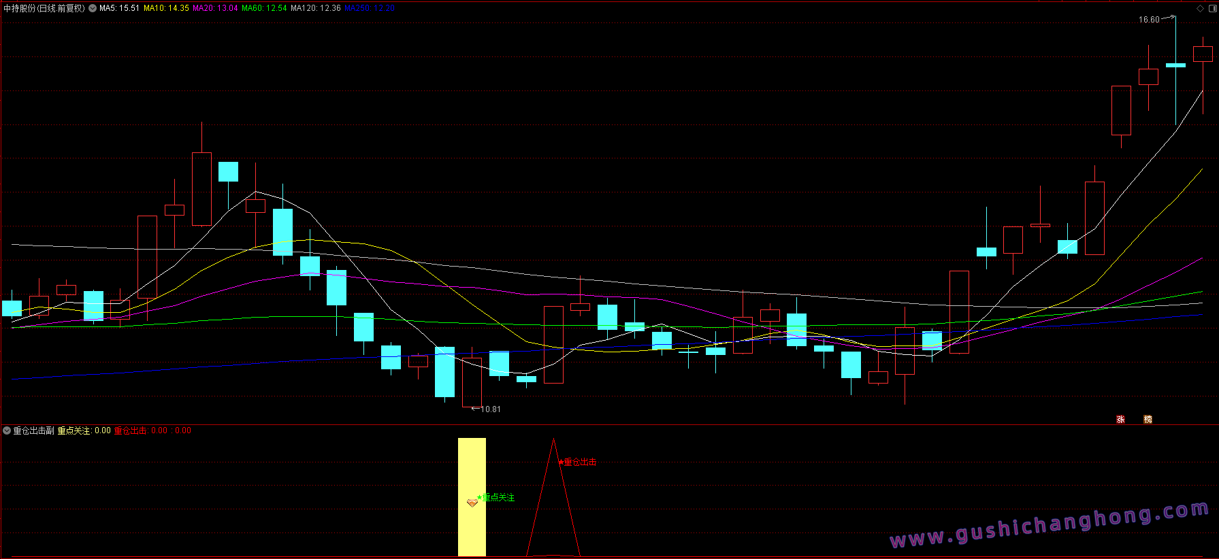
Task: Select the MA120 moving average label
Action: tap(316, 8)
